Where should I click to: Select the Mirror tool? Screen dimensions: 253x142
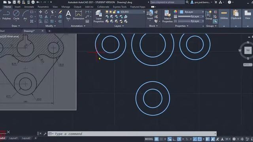(46, 17)
